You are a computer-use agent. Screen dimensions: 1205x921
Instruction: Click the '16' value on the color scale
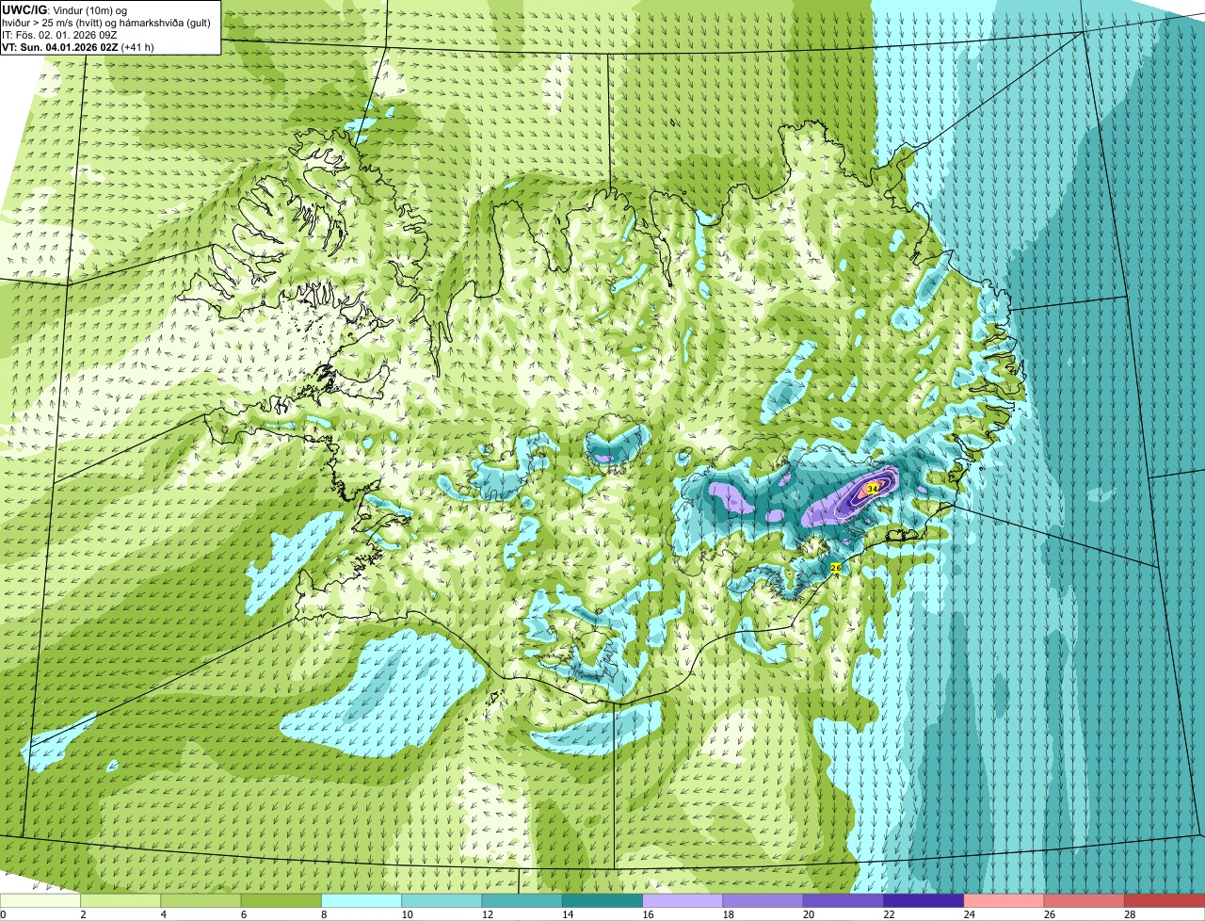tap(648, 914)
